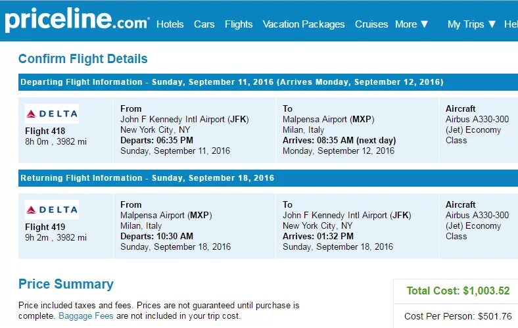
Task: Click the Confirm Flight Details heading
Action: 83,59
